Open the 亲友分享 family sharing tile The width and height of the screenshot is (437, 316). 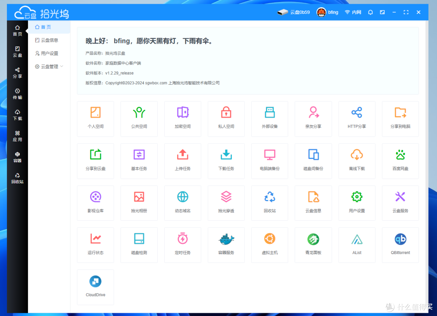[x=313, y=119]
